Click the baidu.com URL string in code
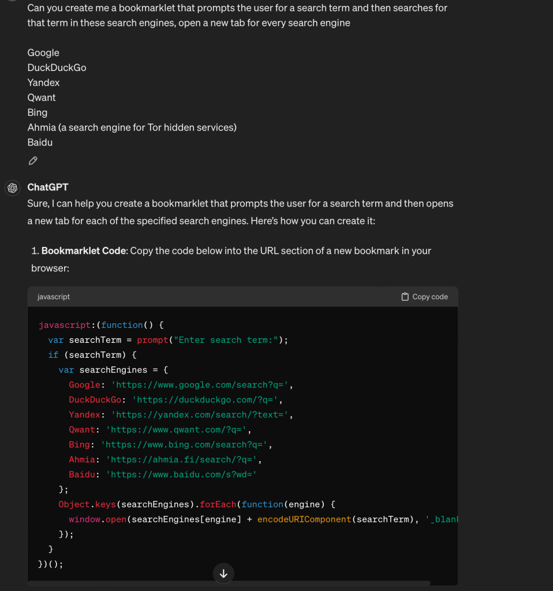553x591 pixels. pos(181,474)
